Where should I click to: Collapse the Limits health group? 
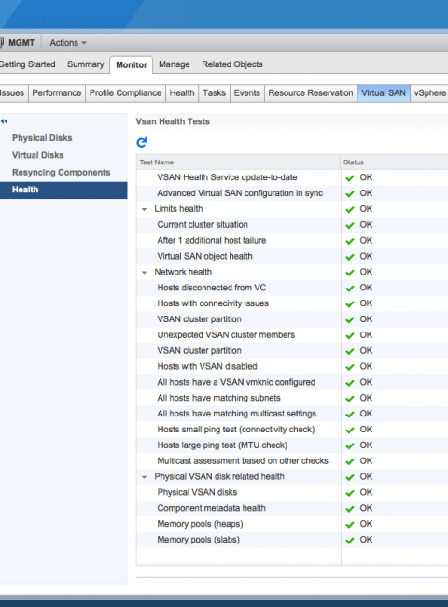(x=145, y=209)
